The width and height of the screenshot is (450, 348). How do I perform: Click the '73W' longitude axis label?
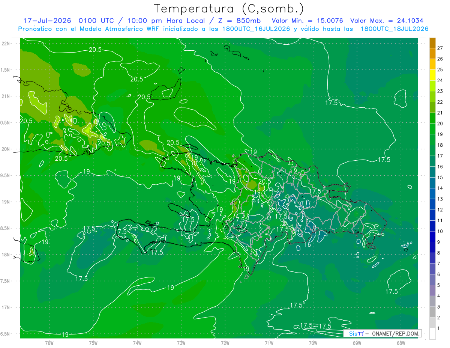(181, 343)
